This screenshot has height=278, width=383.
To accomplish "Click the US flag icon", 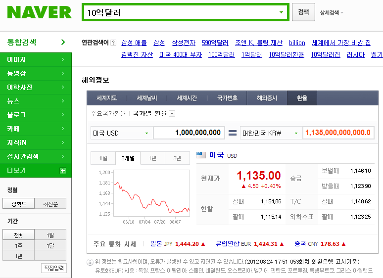I will coord(201,155).
